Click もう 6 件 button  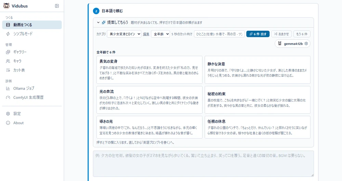click(x=302, y=34)
